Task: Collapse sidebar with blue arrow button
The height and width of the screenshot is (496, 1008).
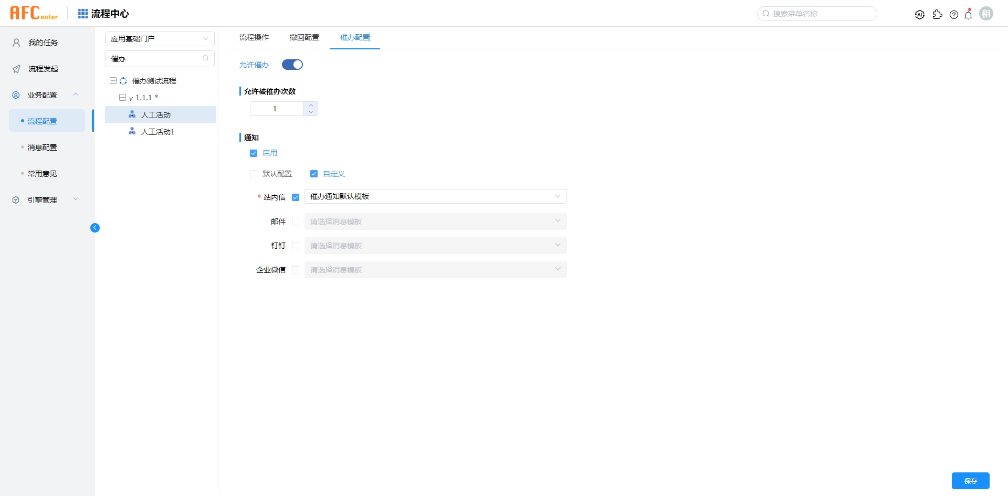Action: [x=95, y=228]
